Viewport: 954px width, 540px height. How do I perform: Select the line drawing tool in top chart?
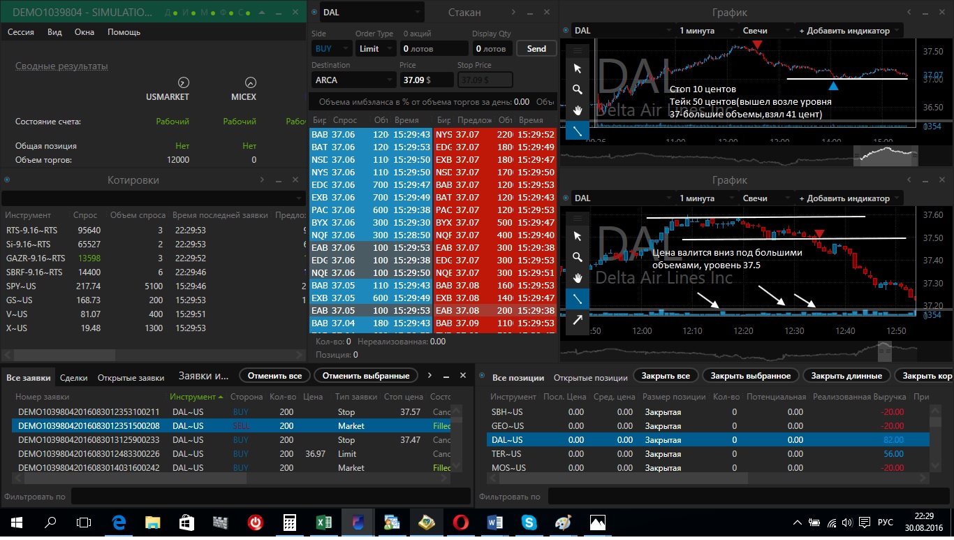[578, 131]
